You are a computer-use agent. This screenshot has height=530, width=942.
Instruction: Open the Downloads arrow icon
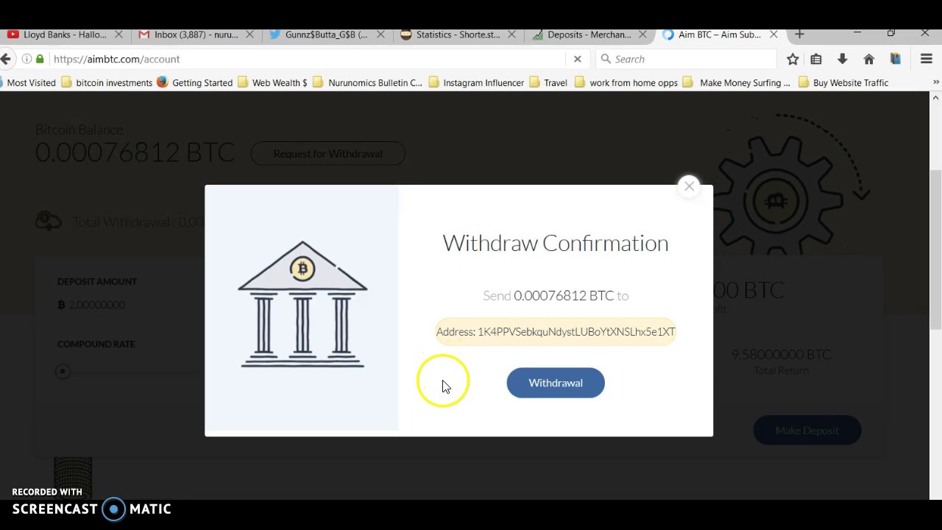tap(843, 59)
